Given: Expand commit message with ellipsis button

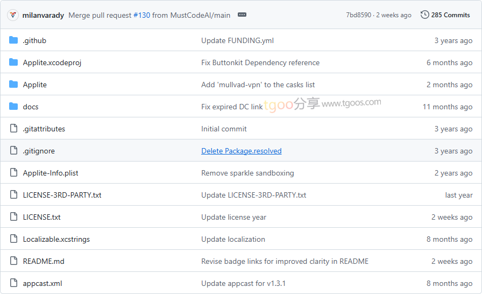Looking at the screenshot, I should [x=242, y=15].
